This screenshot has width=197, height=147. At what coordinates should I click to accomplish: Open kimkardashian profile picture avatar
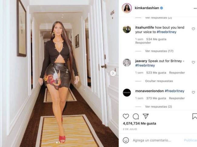pyautogui.click(x=127, y=8)
